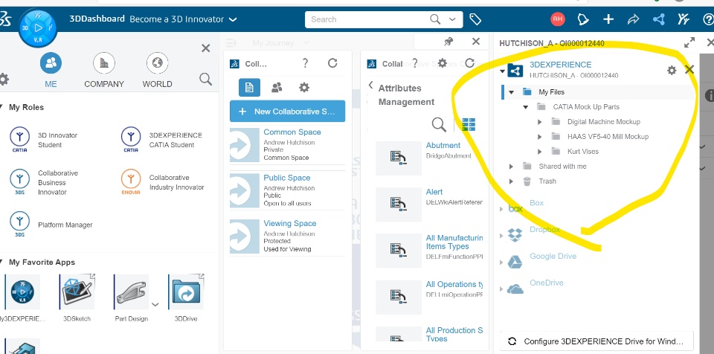
Task: Expand the drive panel to fullscreen
Action: [x=689, y=43]
